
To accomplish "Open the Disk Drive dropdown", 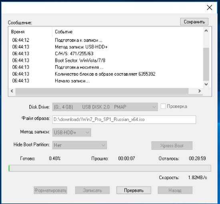I will [105, 107].
